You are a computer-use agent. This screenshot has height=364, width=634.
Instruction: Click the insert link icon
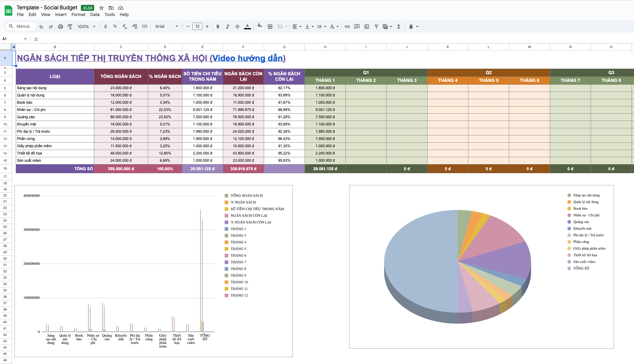(347, 27)
